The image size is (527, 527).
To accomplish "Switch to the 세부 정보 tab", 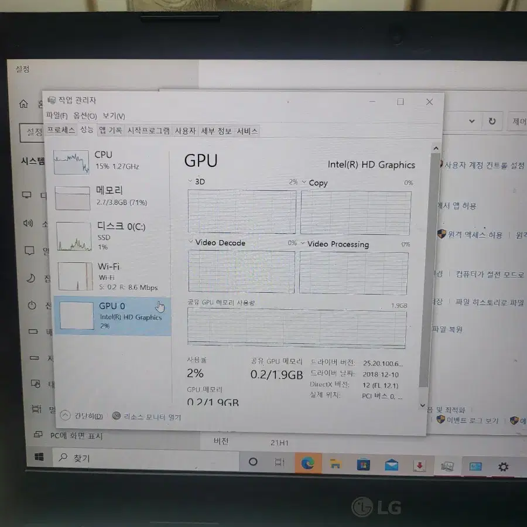I will click(216, 131).
